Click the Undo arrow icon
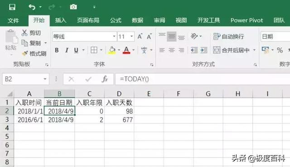 tap(32, 7)
